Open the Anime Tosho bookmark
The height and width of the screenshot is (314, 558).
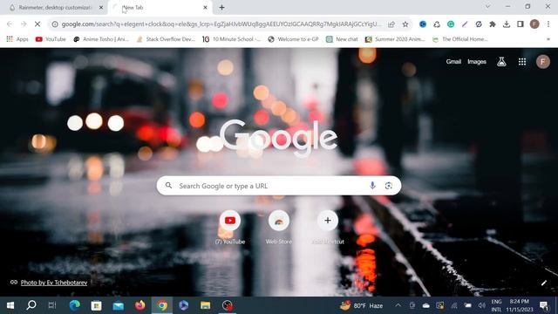[101, 39]
